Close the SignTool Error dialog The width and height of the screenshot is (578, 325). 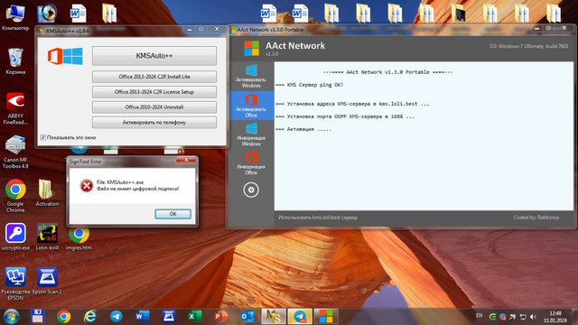186,160
